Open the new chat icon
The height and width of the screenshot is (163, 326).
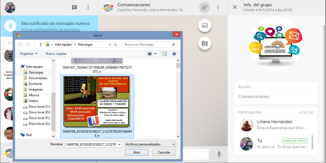coord(74,8)
